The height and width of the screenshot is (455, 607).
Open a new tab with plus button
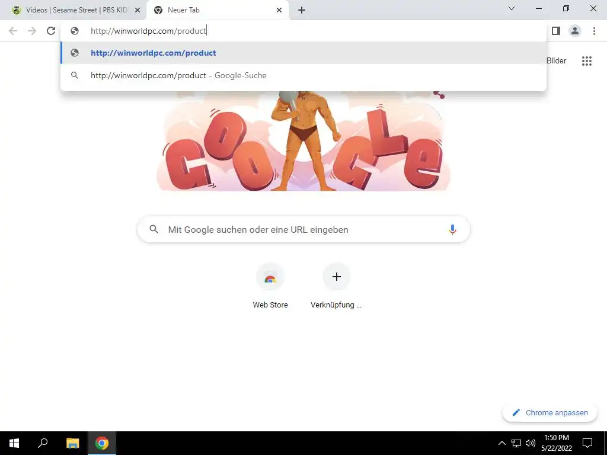pos(302,10)
